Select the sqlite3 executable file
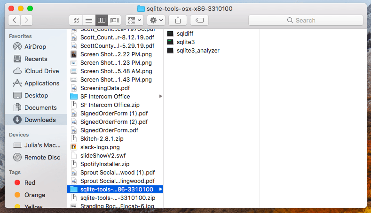This screenshot has height=213, width=371. coord(185,42)
